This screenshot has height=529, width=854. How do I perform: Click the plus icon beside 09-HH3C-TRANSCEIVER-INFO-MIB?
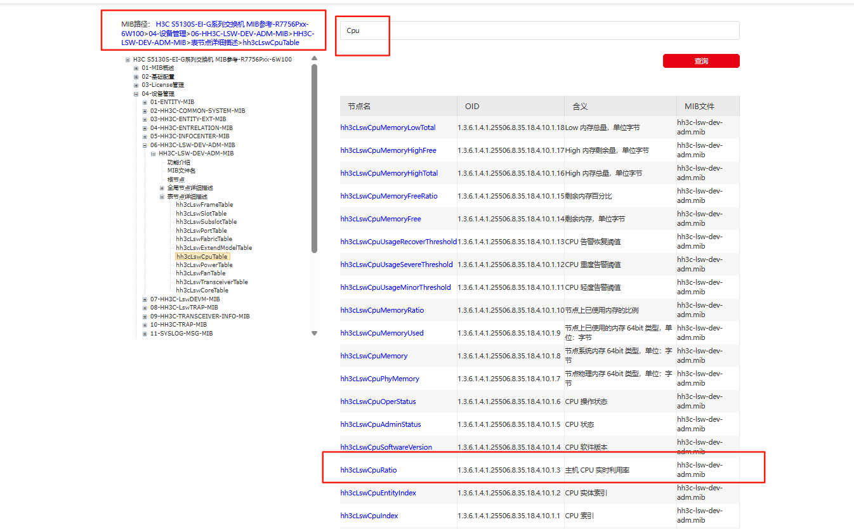(145, 317)
